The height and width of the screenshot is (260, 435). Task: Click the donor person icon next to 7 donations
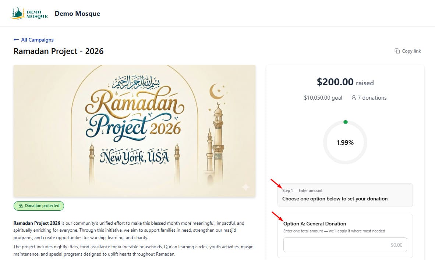pos(353,97)
